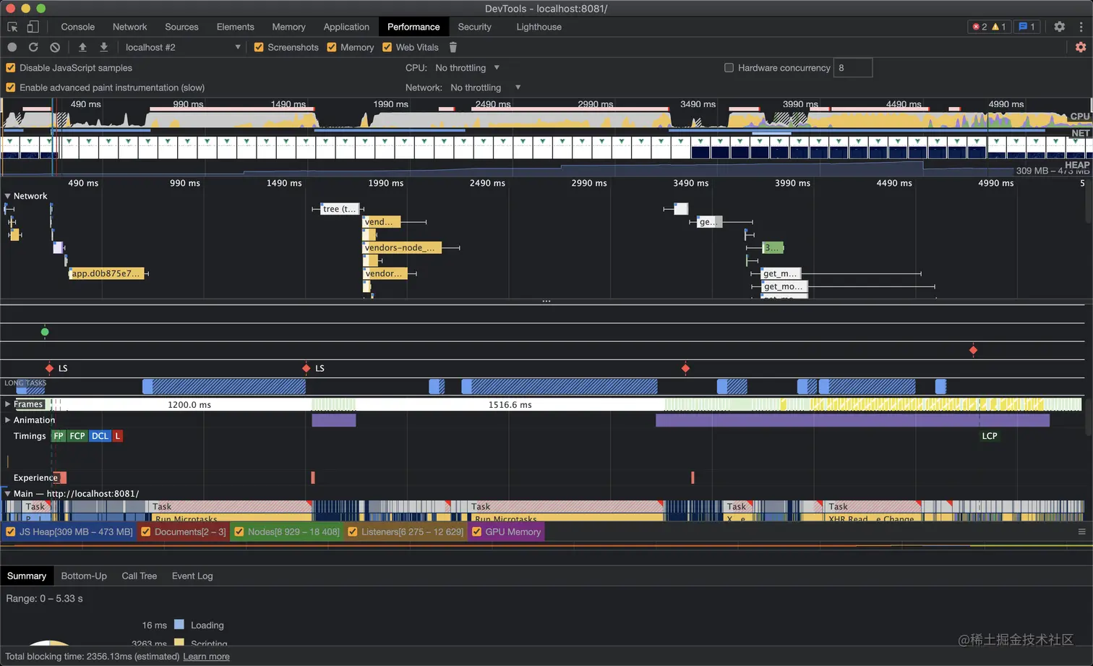Screen dimensions: 1093x666
Task: Select the LCP timing marker
Action: (990, 436)
